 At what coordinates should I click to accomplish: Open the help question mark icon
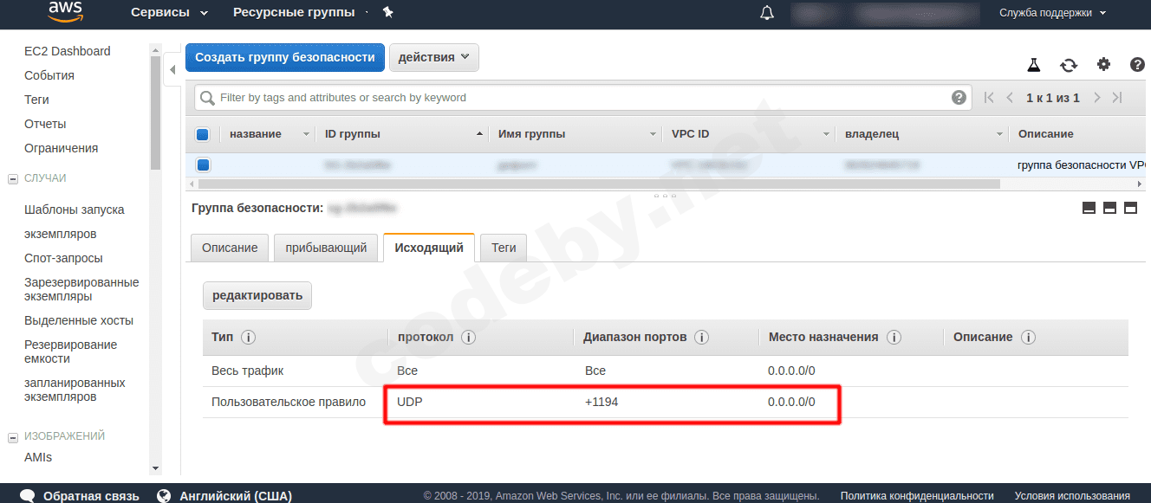(1138, 64)
